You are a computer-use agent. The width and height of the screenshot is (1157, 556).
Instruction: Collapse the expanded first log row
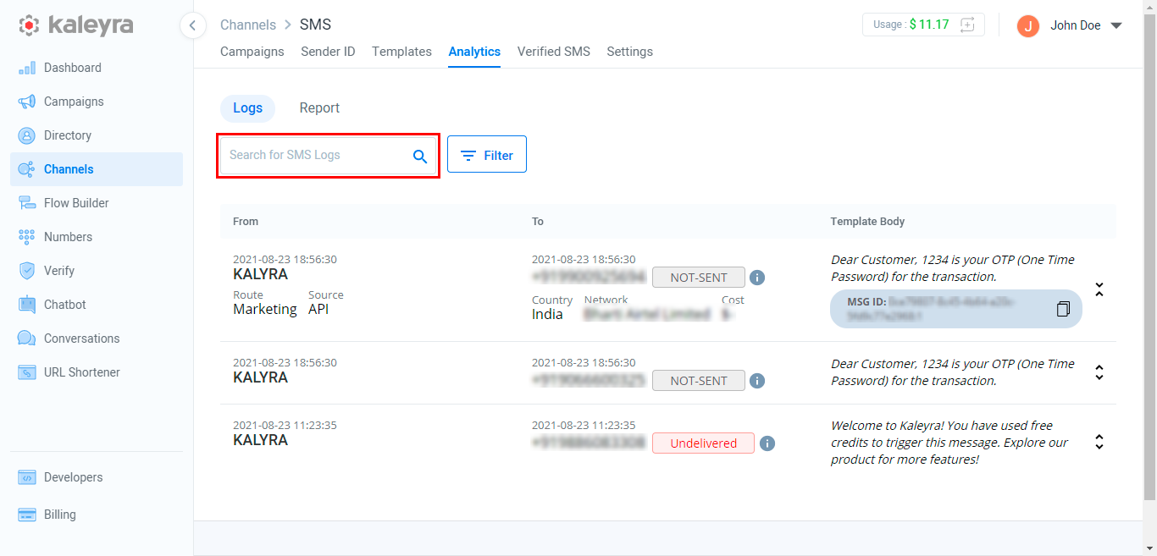pyautogui.click(x=1099, y=289)
